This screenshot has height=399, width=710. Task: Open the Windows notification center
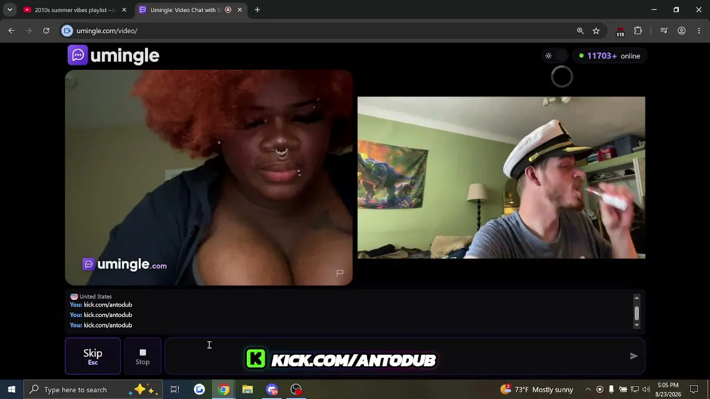[694, 390]
